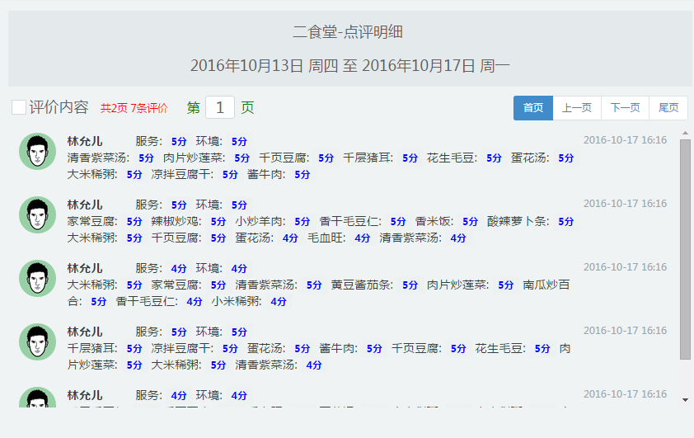694x438 pixels.
Task: Click the avatar of the fourth review
Action: coord(37,341)
